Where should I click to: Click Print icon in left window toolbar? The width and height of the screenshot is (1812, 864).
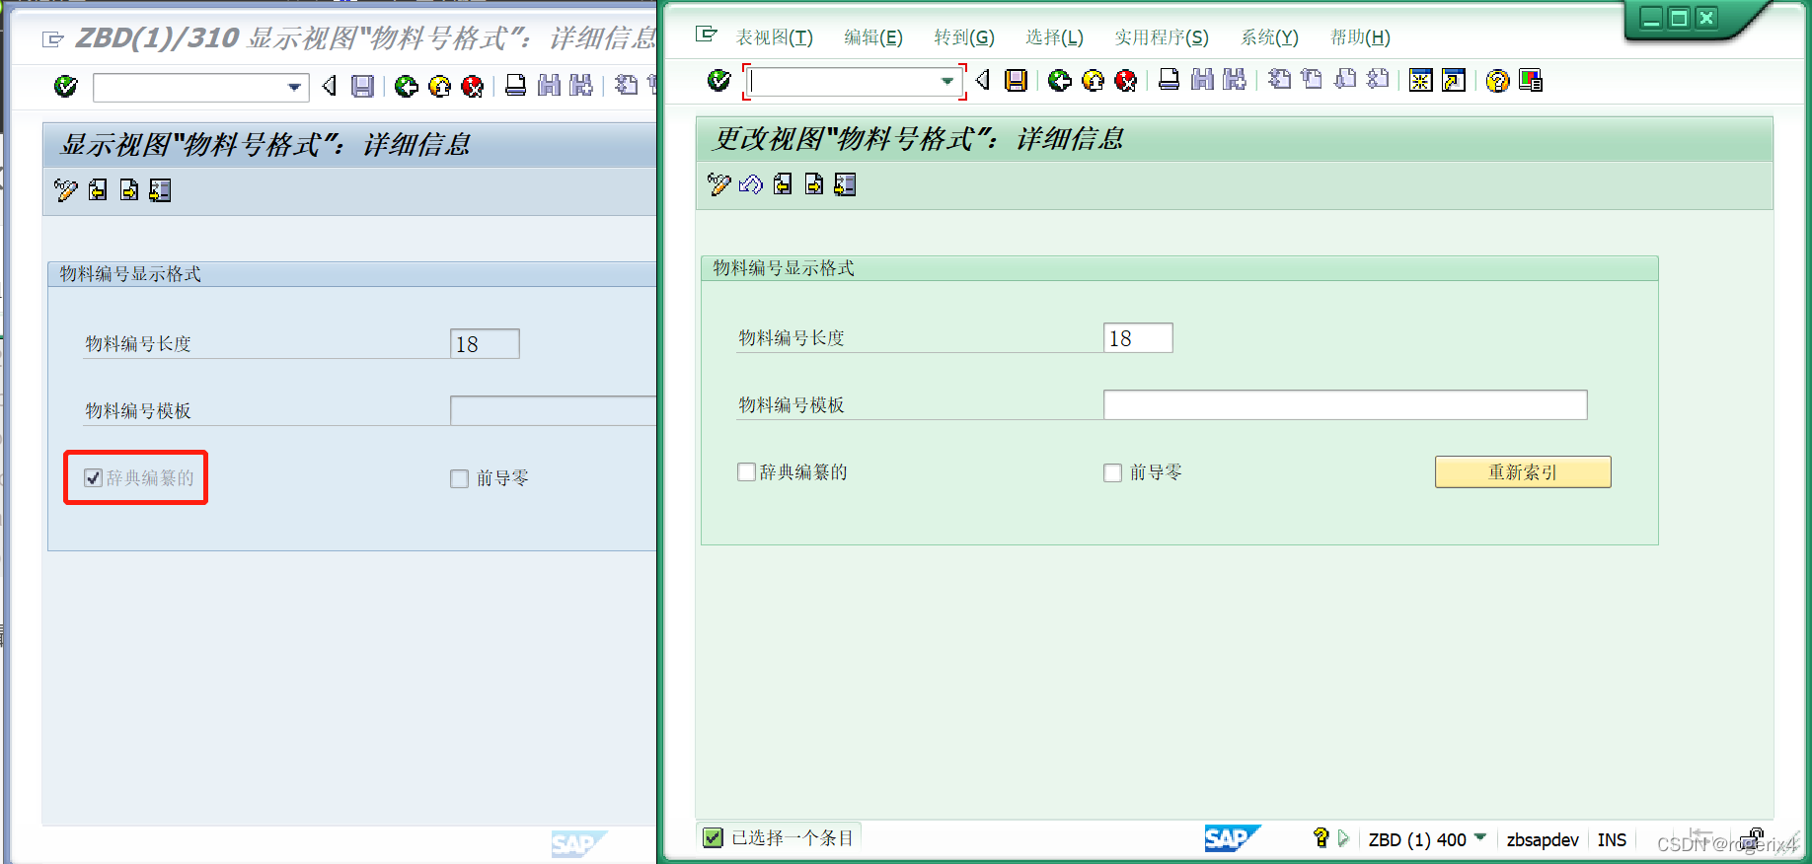[516, 86]
